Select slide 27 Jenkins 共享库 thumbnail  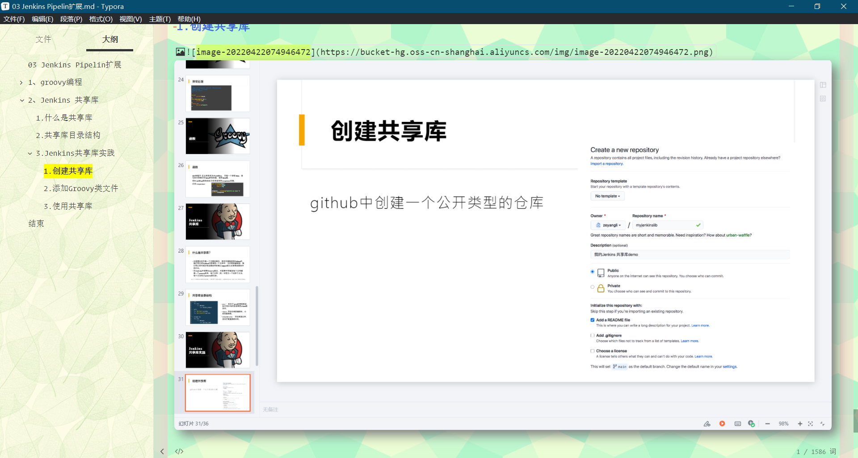(218, 222)
